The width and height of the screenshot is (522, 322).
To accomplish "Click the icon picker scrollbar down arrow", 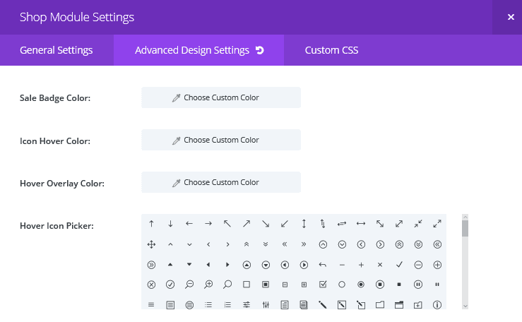I will pyautogui.click(x=465, y=305).
